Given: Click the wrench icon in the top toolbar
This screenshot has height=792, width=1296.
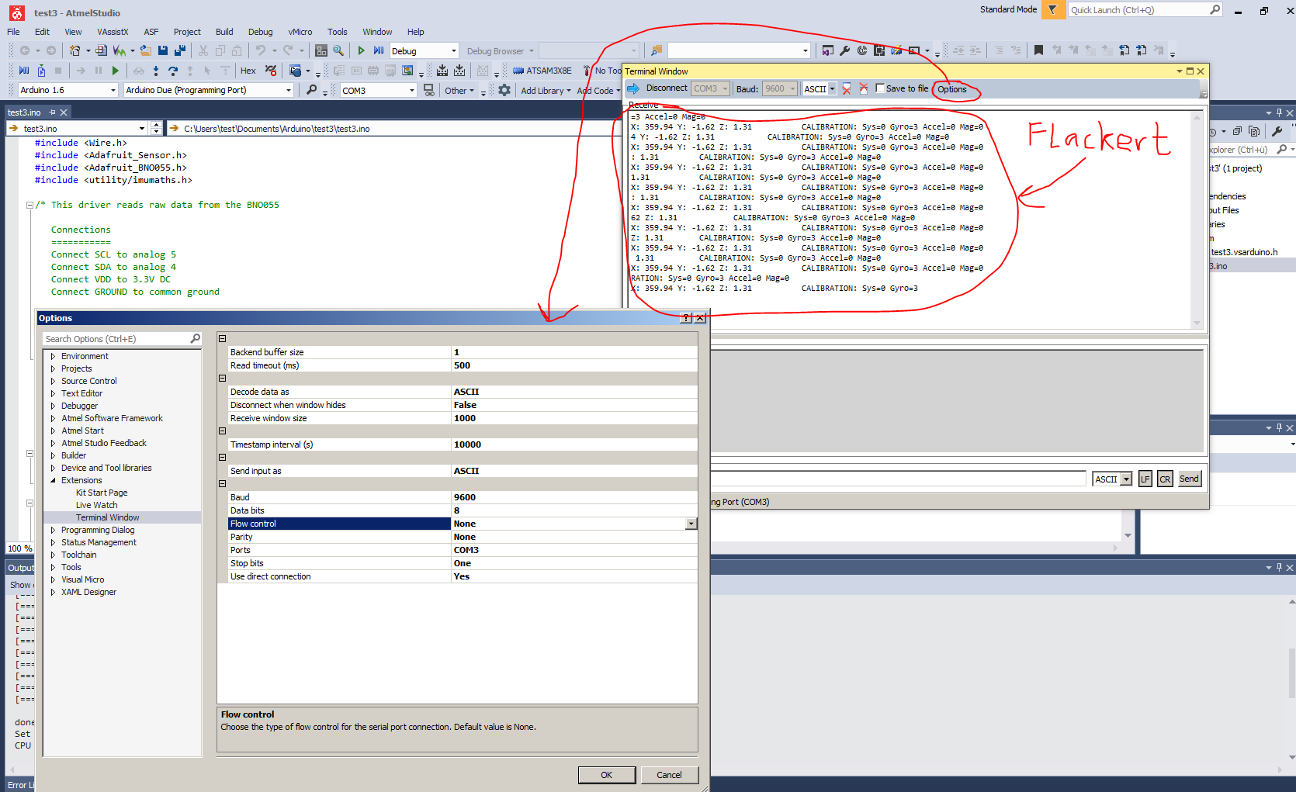Looking at the screenshot, I should point(845,50).
